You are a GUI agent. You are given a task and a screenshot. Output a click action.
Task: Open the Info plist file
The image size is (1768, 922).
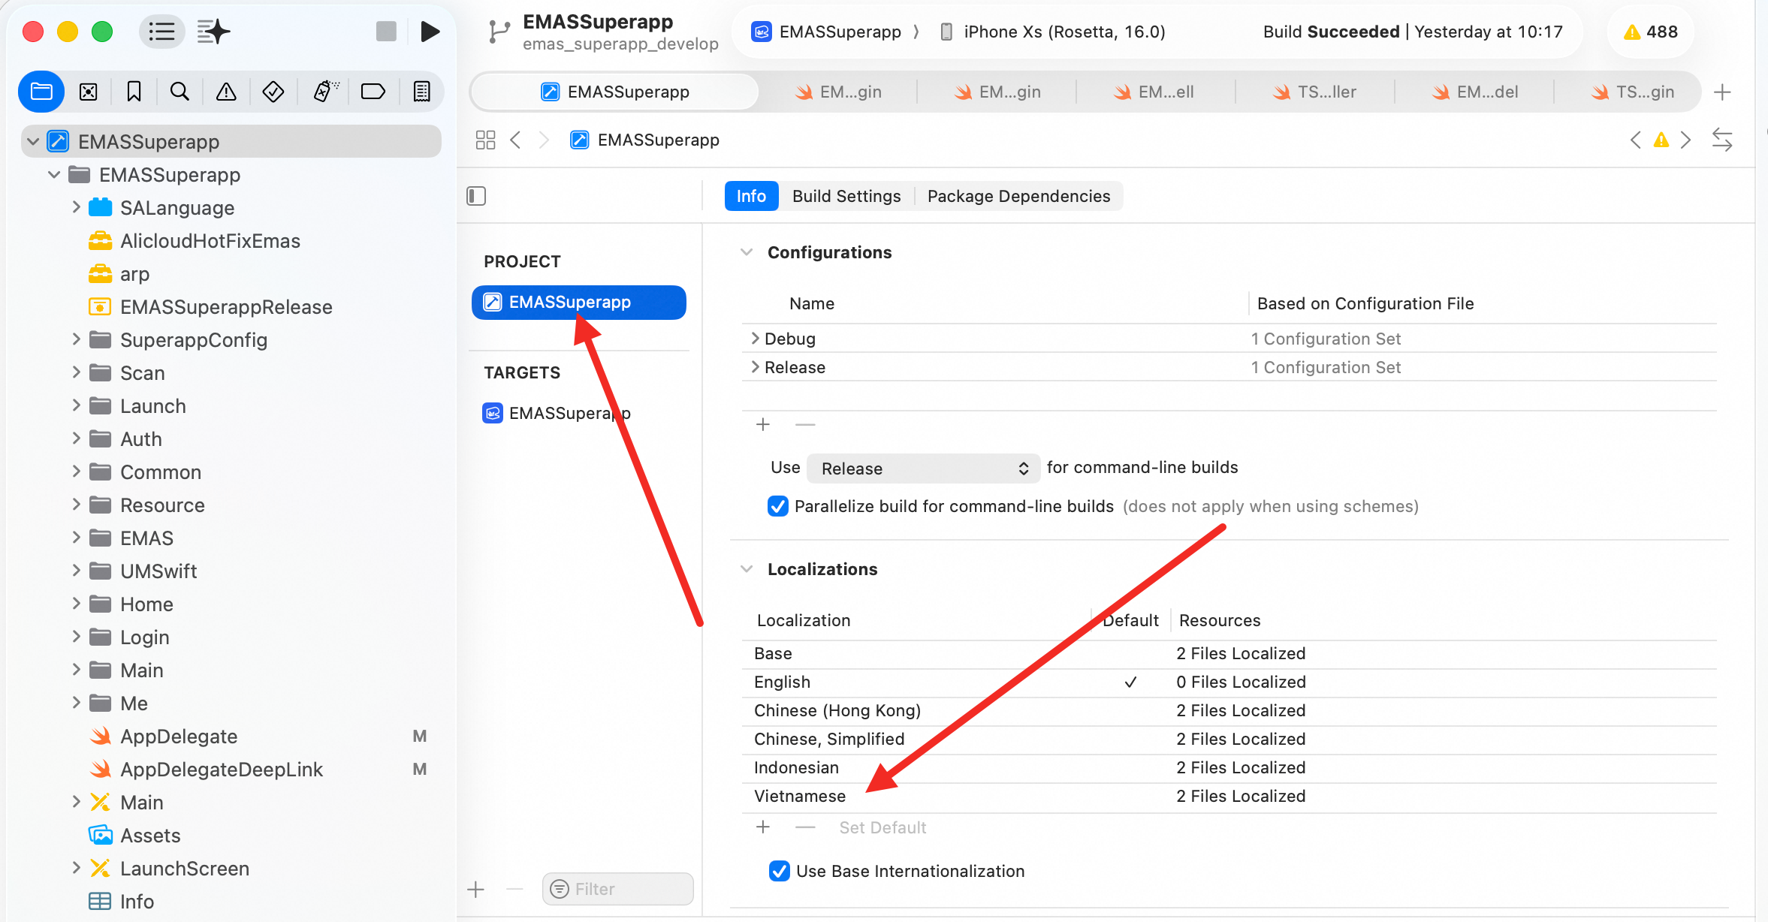pos(137,901)
